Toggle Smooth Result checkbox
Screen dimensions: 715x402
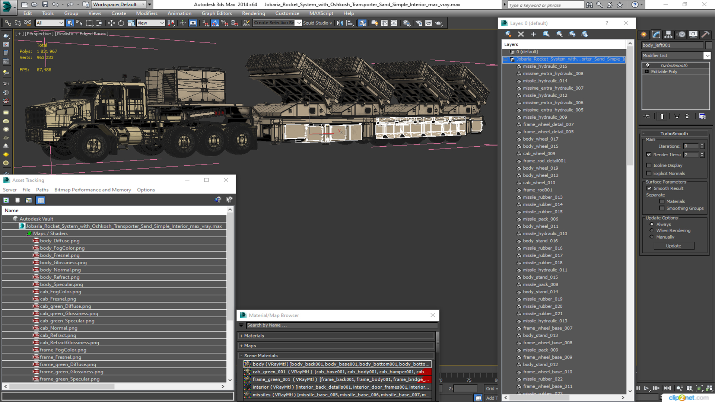coord(649,188)
